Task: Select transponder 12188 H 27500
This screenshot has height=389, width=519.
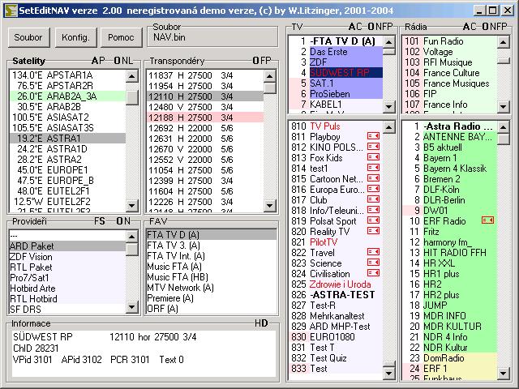Action: 205,118
